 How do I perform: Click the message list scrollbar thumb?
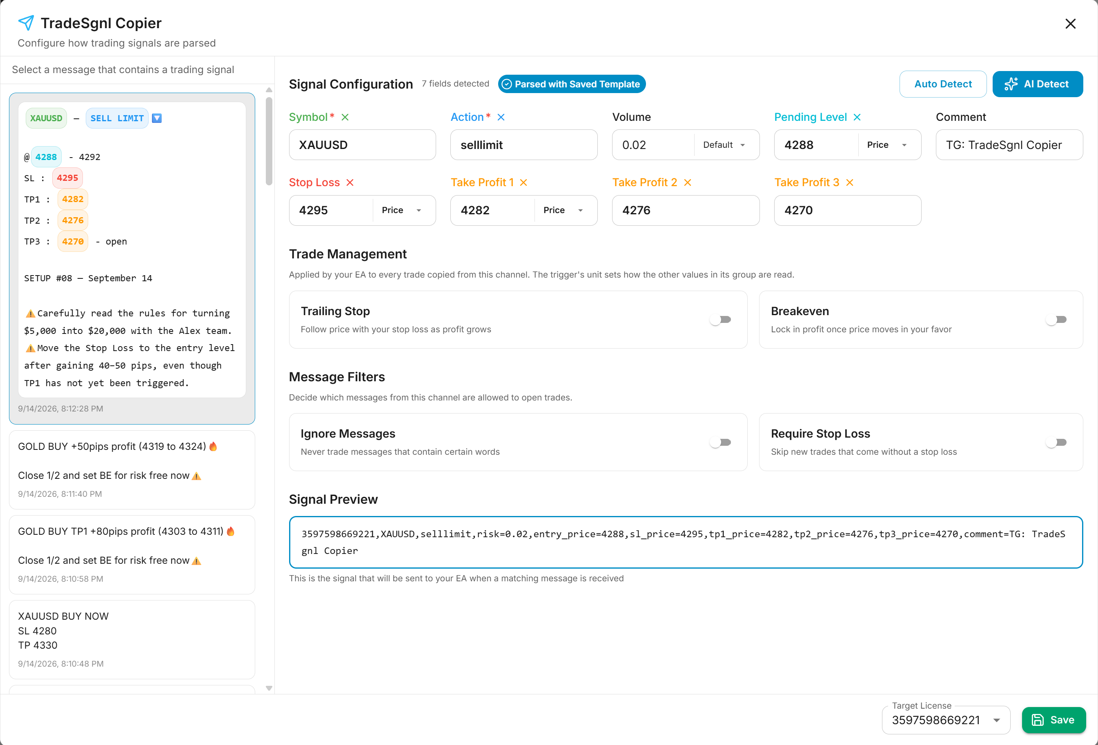coord(269,141)
